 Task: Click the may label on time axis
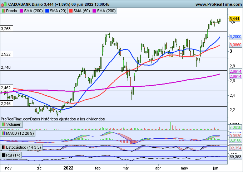coord(184,168)
